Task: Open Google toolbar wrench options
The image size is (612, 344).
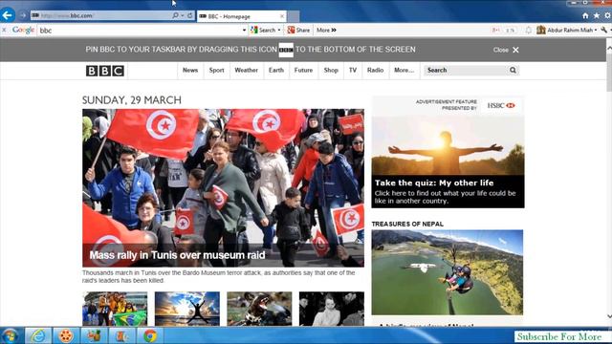Action: click(x=604, y=30)
